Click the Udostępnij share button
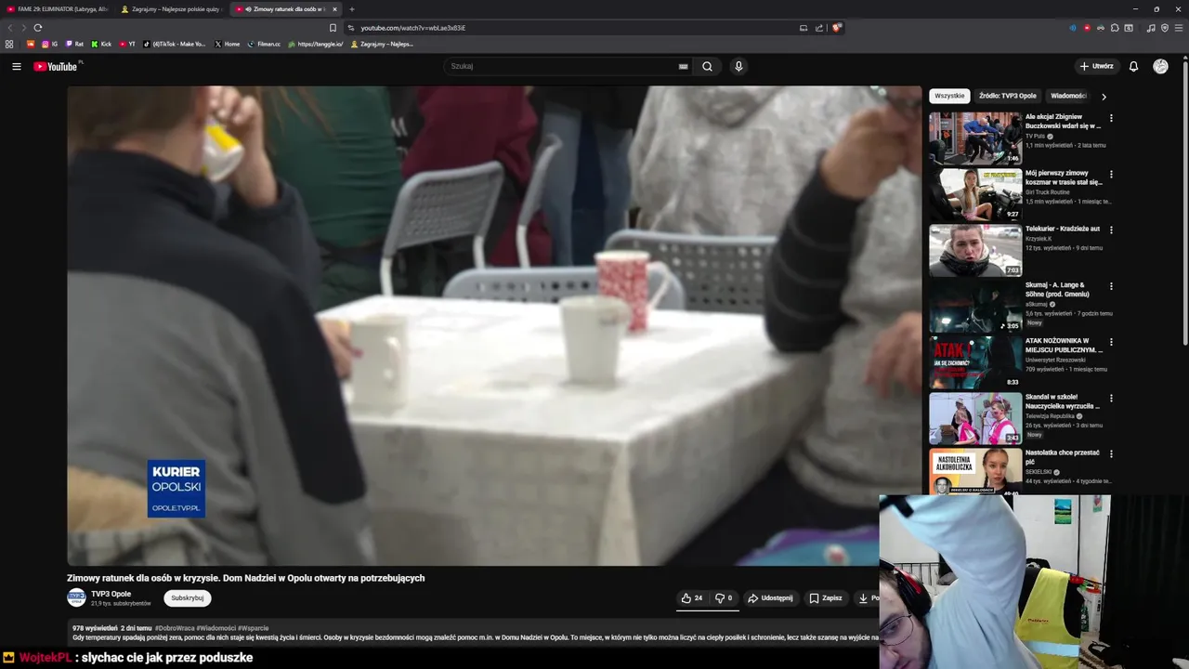 click(x=770, y=598)
